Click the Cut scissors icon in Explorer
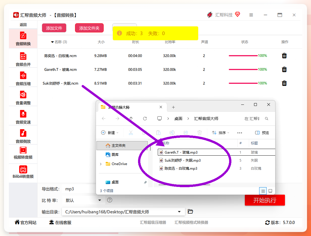The width and height of the screenshot is (311, 236). coord(131,133)
